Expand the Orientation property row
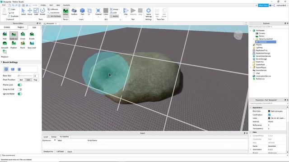The width and height of the screenshot is (289, 162). click(x=251, y=149)
